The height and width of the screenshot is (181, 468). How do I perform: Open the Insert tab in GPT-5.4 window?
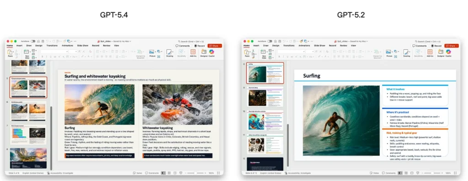[x=19, y=46]
